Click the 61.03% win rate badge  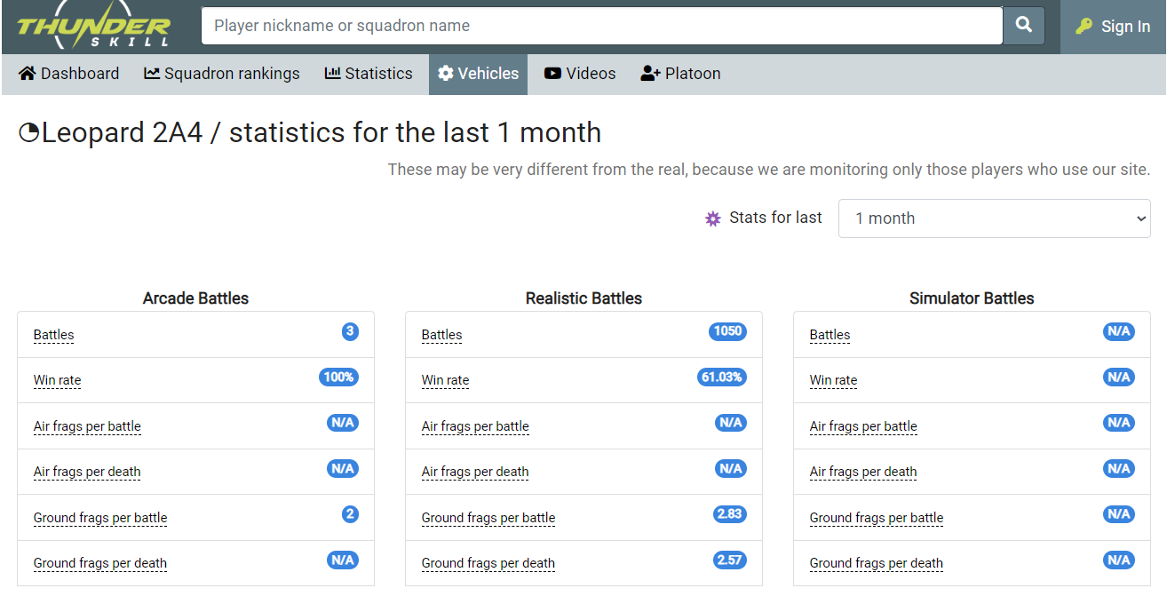pyautogui.click(x=721, y=377)
